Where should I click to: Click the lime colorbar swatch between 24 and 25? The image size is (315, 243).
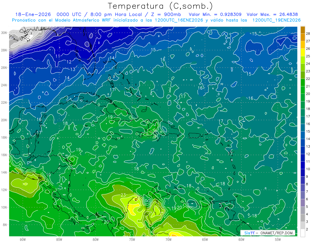click(303, 60)
